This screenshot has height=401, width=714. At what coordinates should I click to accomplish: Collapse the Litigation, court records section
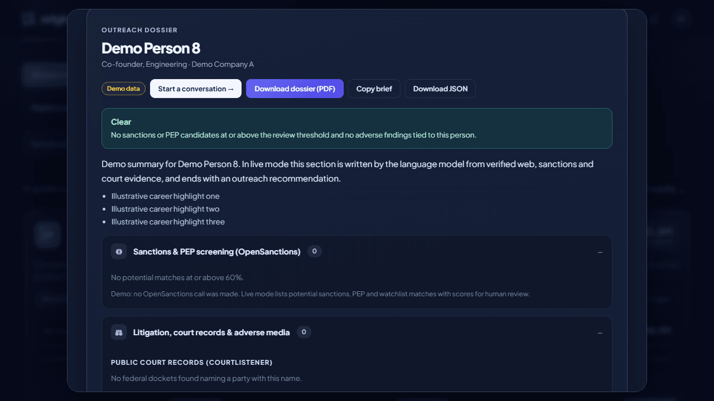[x=600, y=333]
